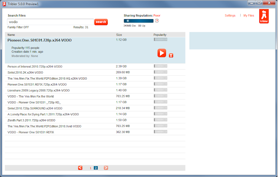The height and width of the screenshot is (177, 278).
Task: Select The.Yes.Men.Fix.The.World Xvid-VODO result
Action: tap(95, 126)
